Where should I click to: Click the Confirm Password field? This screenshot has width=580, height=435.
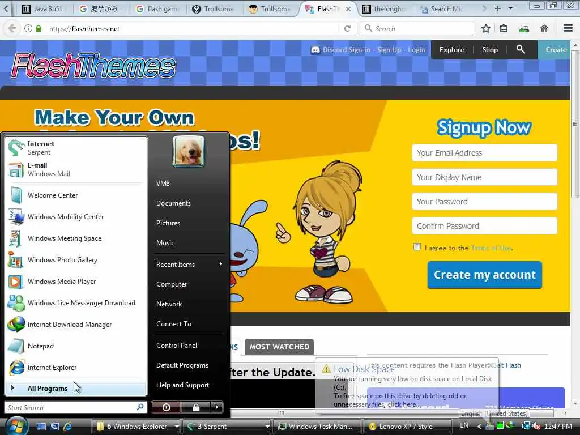coord(485,226)
